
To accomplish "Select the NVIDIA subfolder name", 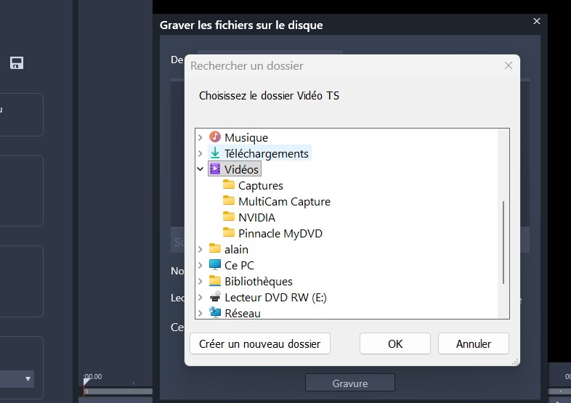I will pyautogui.click(x=256, y=218).
